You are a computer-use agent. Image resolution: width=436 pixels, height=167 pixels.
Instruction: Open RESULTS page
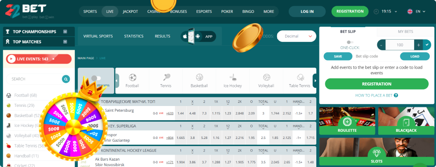[x=162, y=36]
